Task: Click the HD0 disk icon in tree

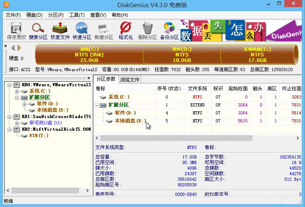Action: pyautogui.click(x=17, y=85)
